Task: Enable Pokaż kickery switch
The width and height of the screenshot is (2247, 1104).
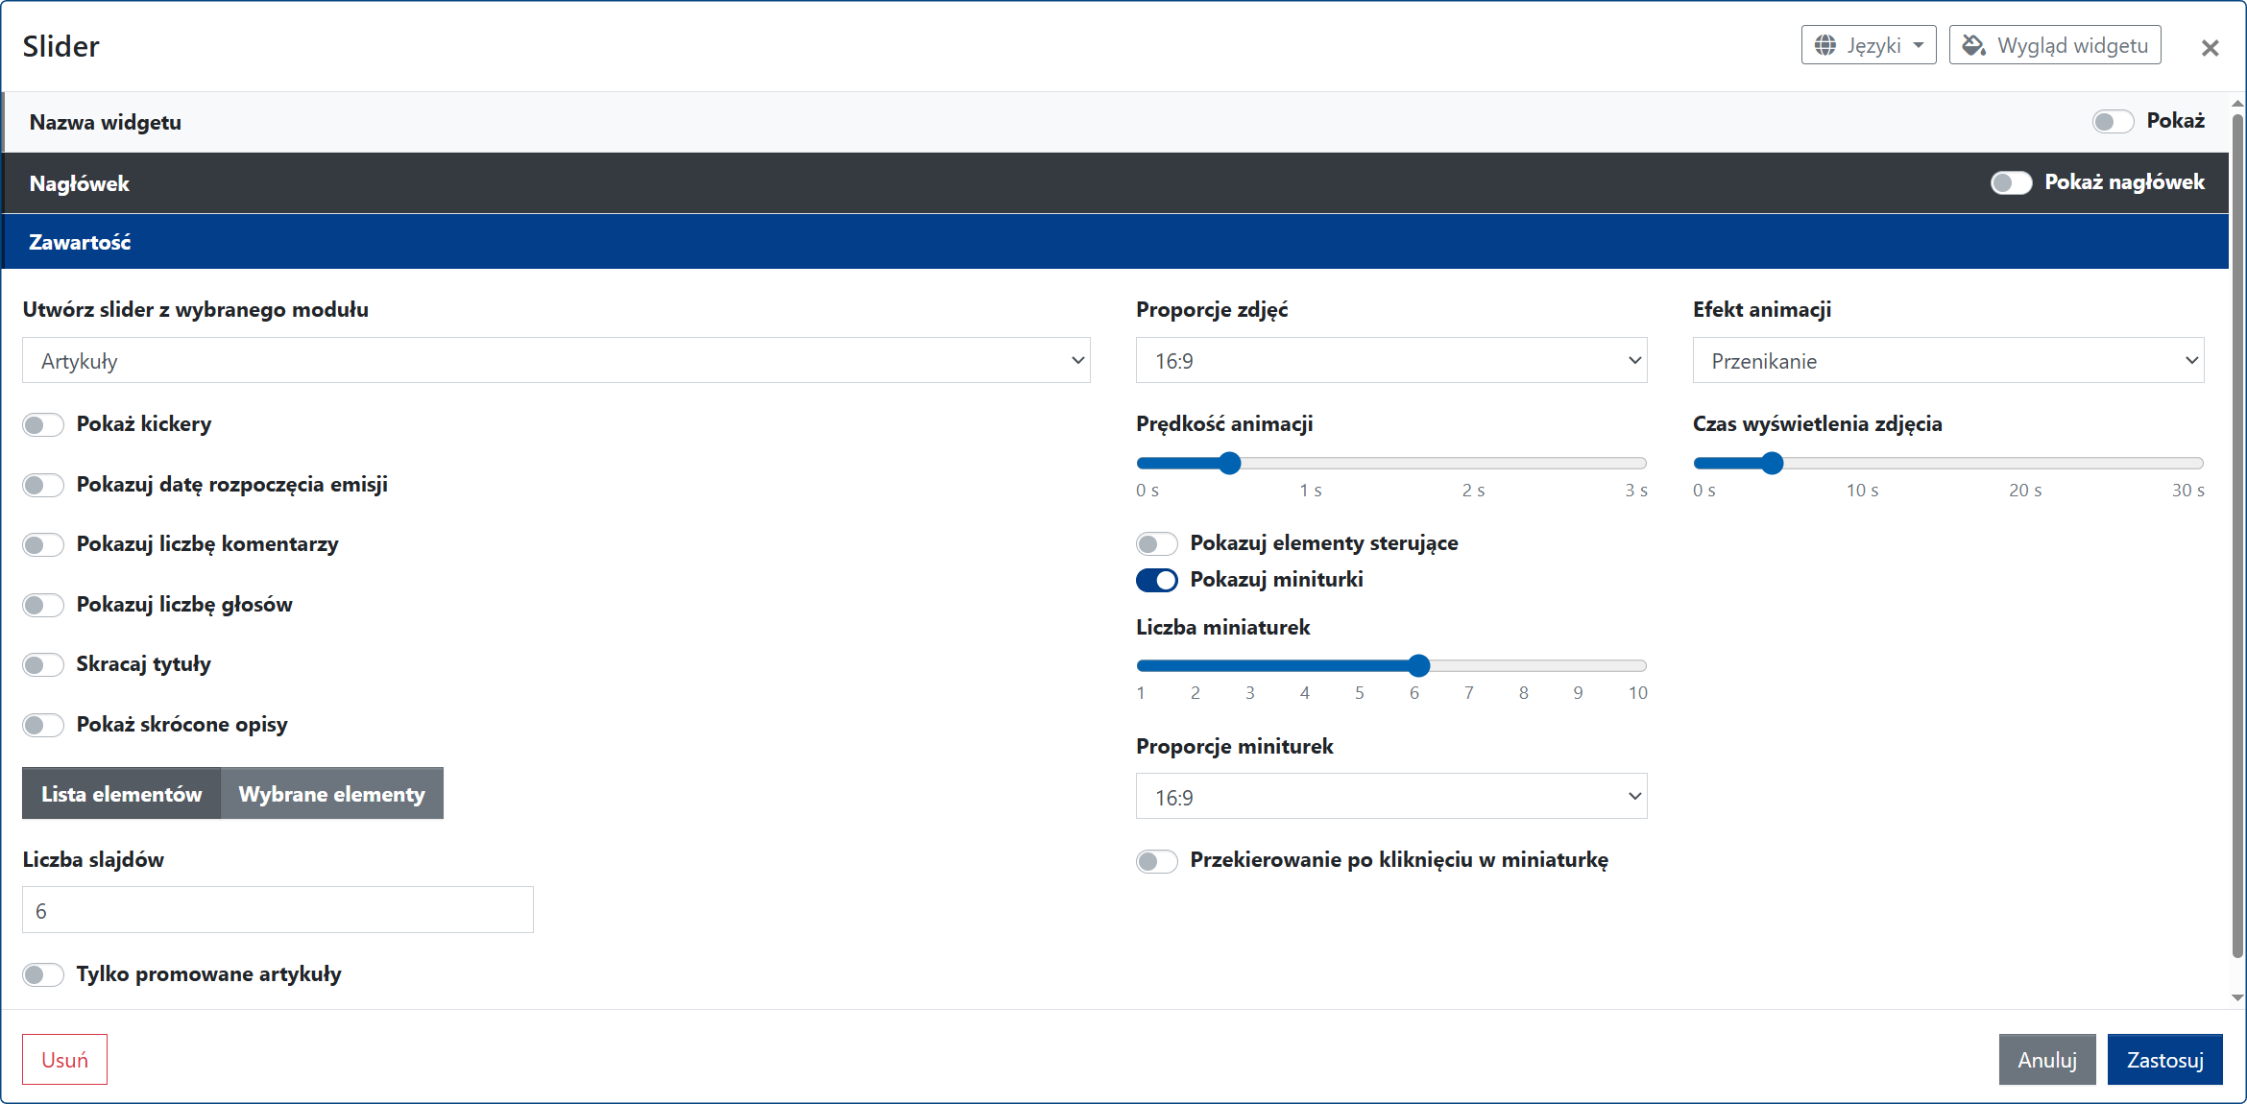Action: [x=43, y=424]
